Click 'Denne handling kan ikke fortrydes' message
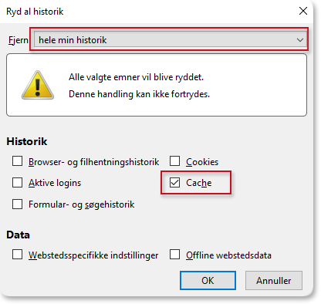Screen dimensions: 321x304 pos(139,94)
